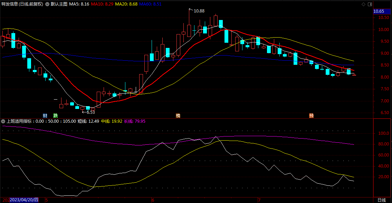Click the 10.65 price tag on axis
Screen dimensions: 392x203
(x=382, y=11)
